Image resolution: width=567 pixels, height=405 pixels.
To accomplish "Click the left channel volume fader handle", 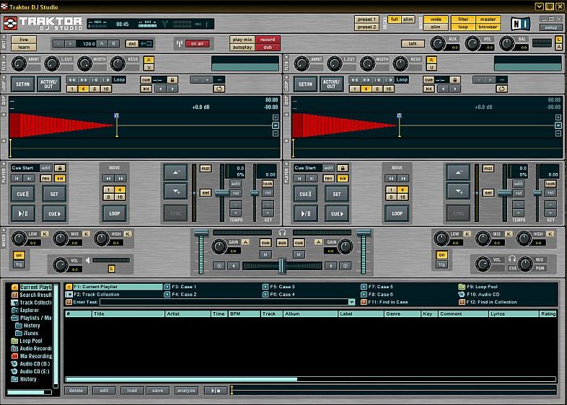I will pos(201,233).
